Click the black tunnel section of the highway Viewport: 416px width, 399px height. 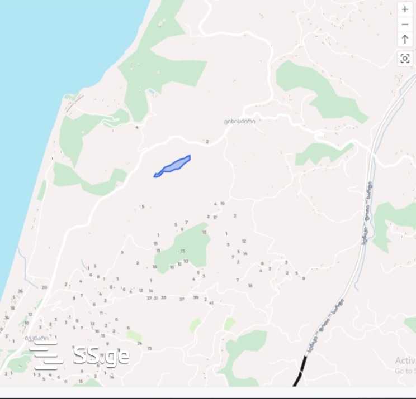(x=300, y=371)
